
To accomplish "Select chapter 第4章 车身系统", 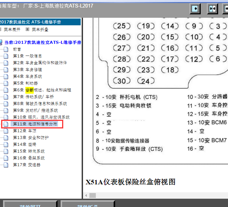I will tap(28, 76).
